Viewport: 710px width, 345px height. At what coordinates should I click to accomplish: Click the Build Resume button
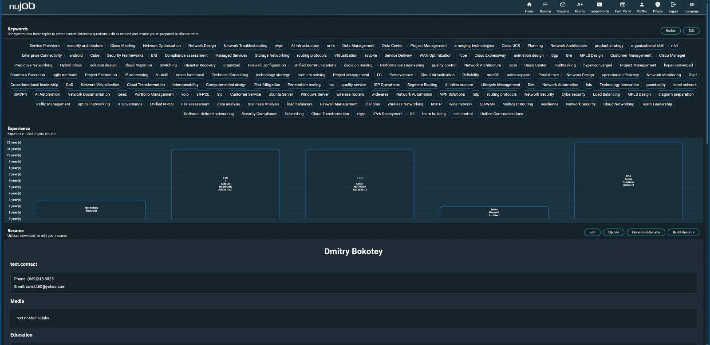pos(683,232)
